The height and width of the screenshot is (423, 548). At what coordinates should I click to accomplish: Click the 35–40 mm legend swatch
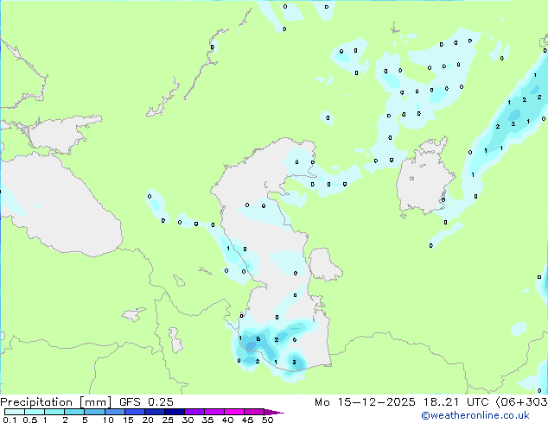point(214,412)
